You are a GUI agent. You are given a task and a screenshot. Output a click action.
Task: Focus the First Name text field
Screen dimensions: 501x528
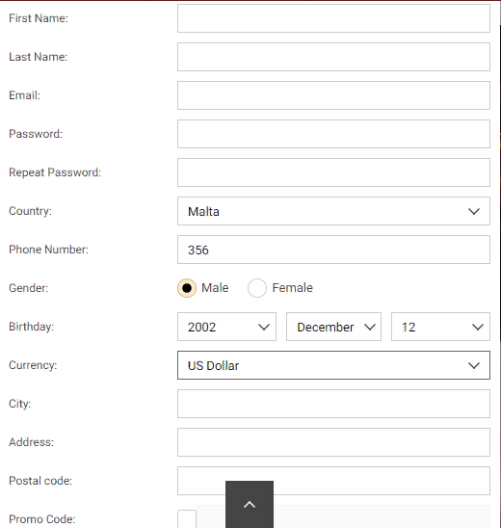pyautogui.click(x=333, y=18)
